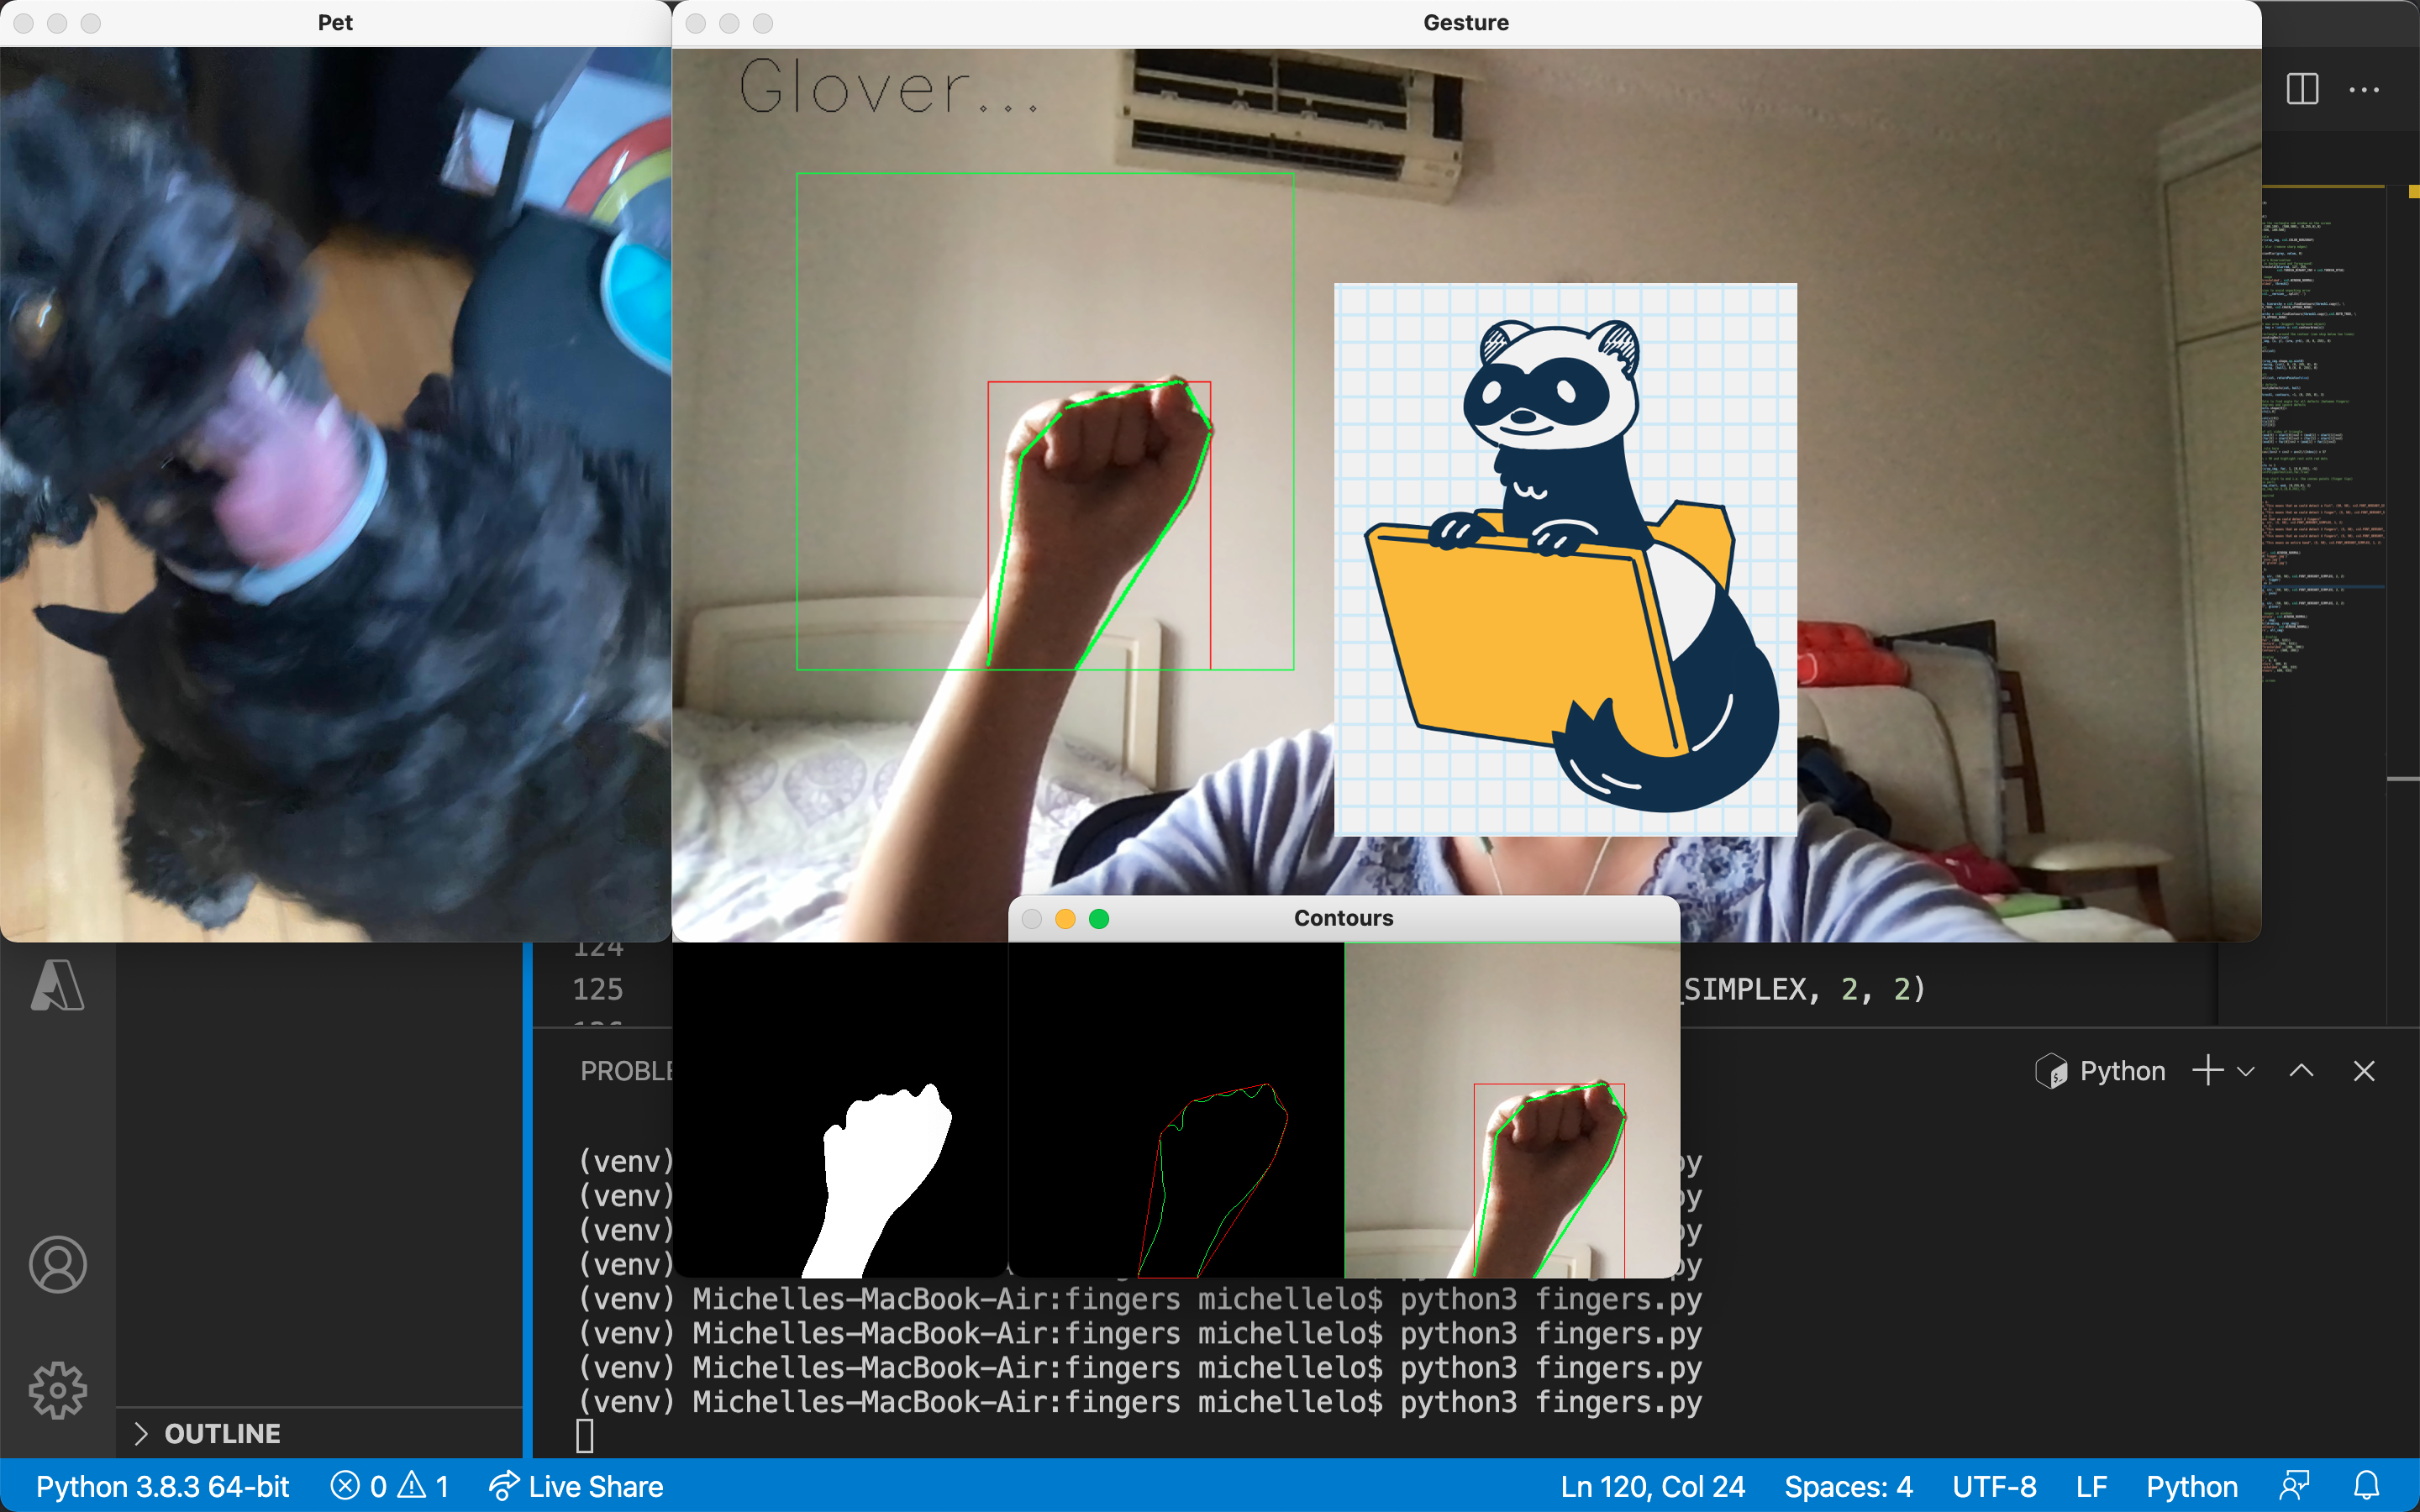Click the errors and warnings counter
This screenshot has width=2420, height=1512.
coord(390,1486)
